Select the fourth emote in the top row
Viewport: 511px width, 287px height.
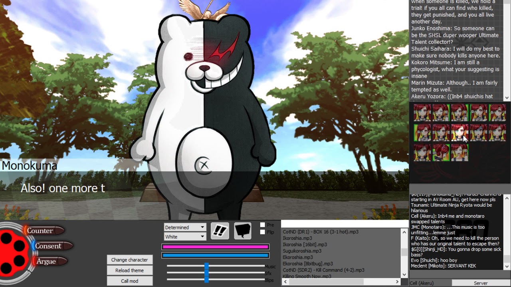[x=478, y=113]
